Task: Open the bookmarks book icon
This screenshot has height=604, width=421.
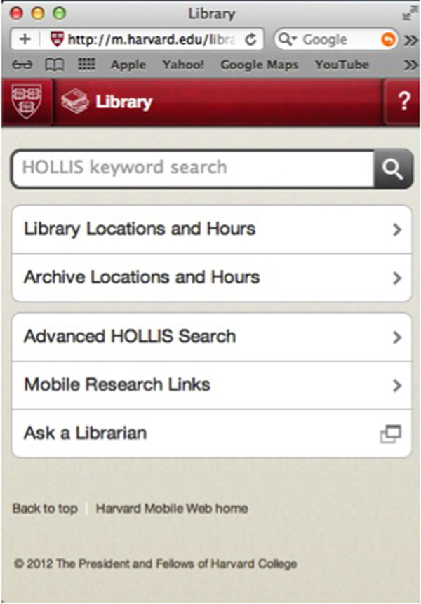Action: [54, 65]
